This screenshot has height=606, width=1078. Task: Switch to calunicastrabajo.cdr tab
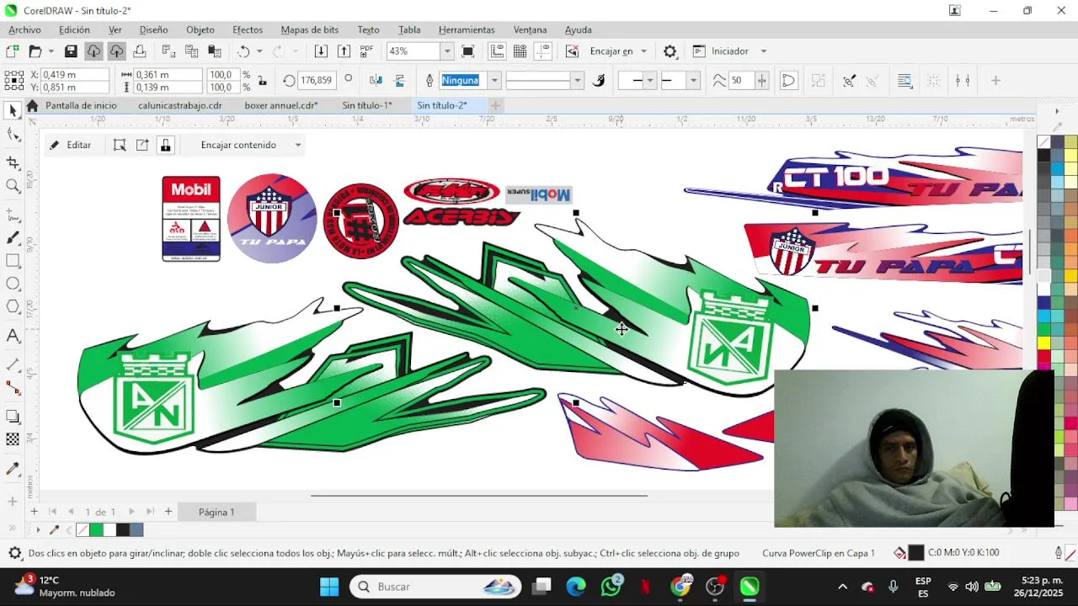point(179,105)
